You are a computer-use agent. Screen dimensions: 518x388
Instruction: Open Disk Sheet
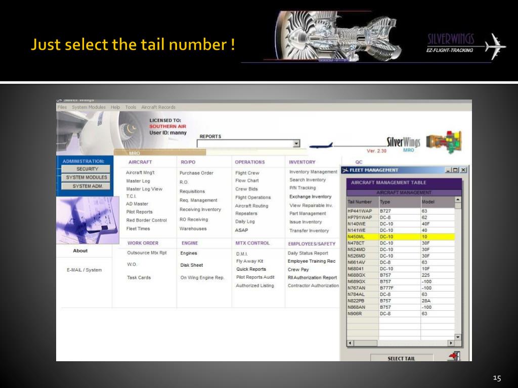[192, 265]
